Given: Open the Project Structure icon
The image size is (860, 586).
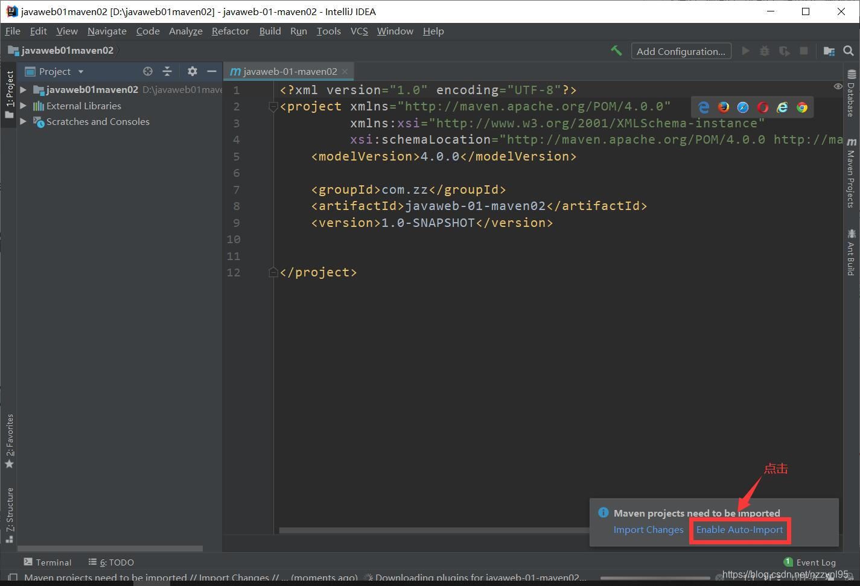Looking at the screenshot, I should click(x=829, y=51).
